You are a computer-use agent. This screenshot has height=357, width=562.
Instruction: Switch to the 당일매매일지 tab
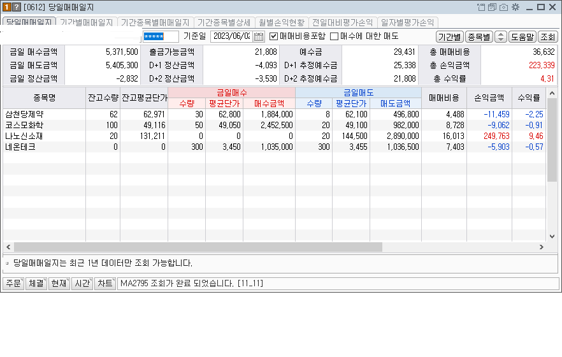pos(29,22)
